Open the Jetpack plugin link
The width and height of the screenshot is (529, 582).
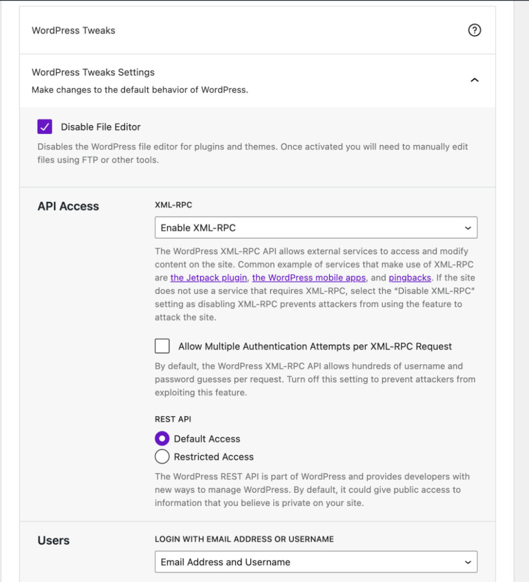(209, 278)
